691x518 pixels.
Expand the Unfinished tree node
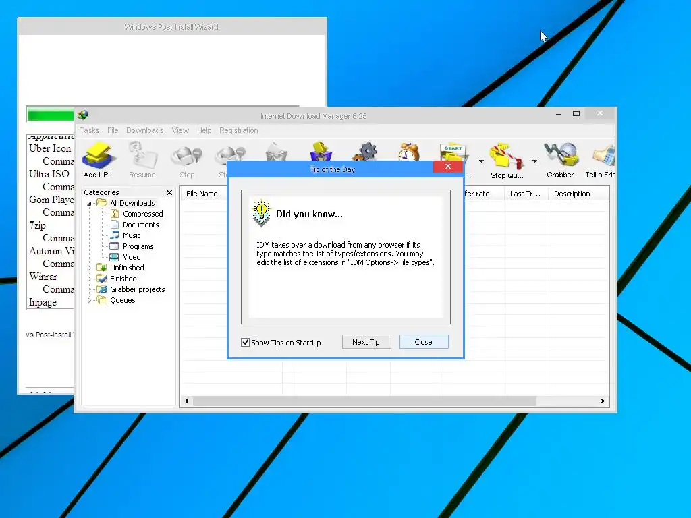click(x=89, y=268)
